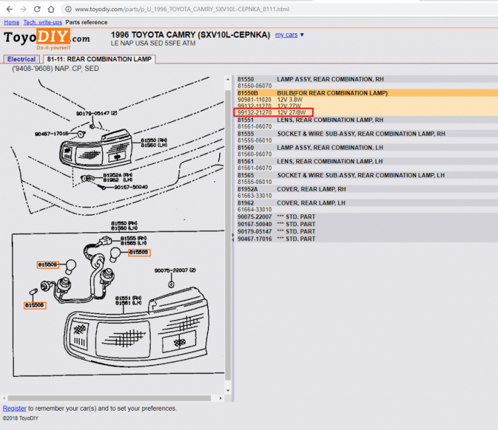This screenshot has width=498, height=430.
Task: Switch to the Electrical tab
Action: click(21, 59)
